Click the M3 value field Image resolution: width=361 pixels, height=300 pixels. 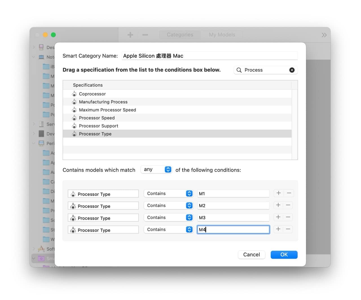click(x=233, y=217)
